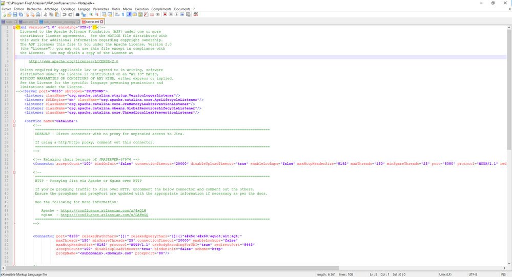
Task: Toggle word wrap toolbar button
Action: click(117, 14)
